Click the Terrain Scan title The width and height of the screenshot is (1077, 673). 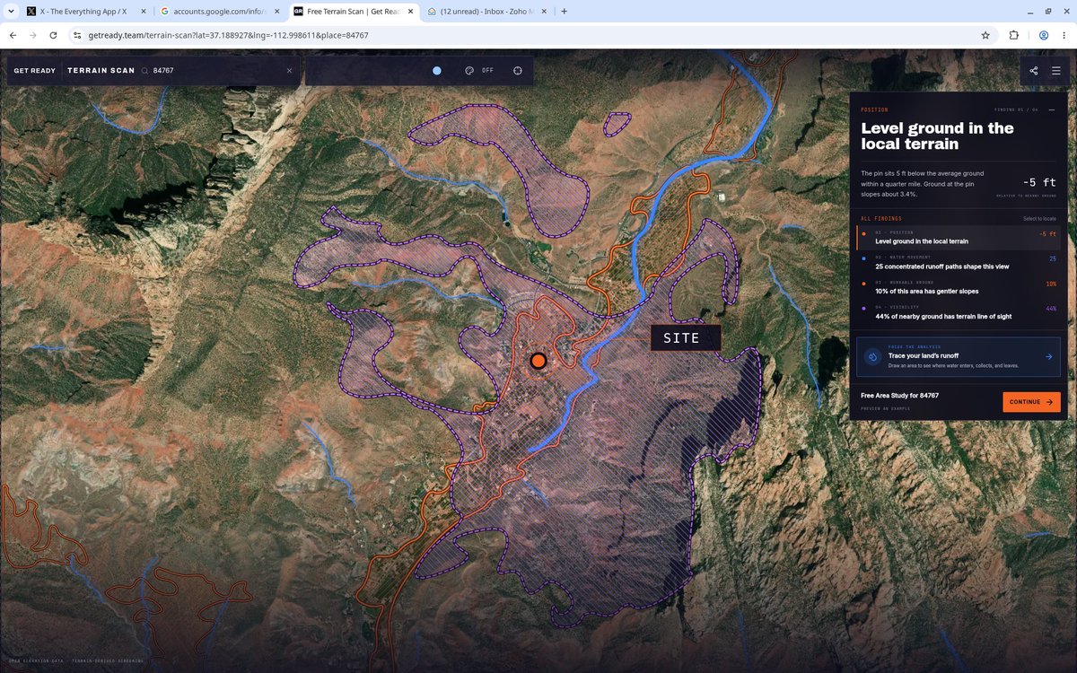(x=101, y=70)
